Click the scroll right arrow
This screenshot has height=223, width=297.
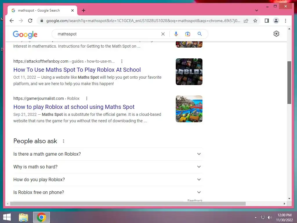pos(284,204)
